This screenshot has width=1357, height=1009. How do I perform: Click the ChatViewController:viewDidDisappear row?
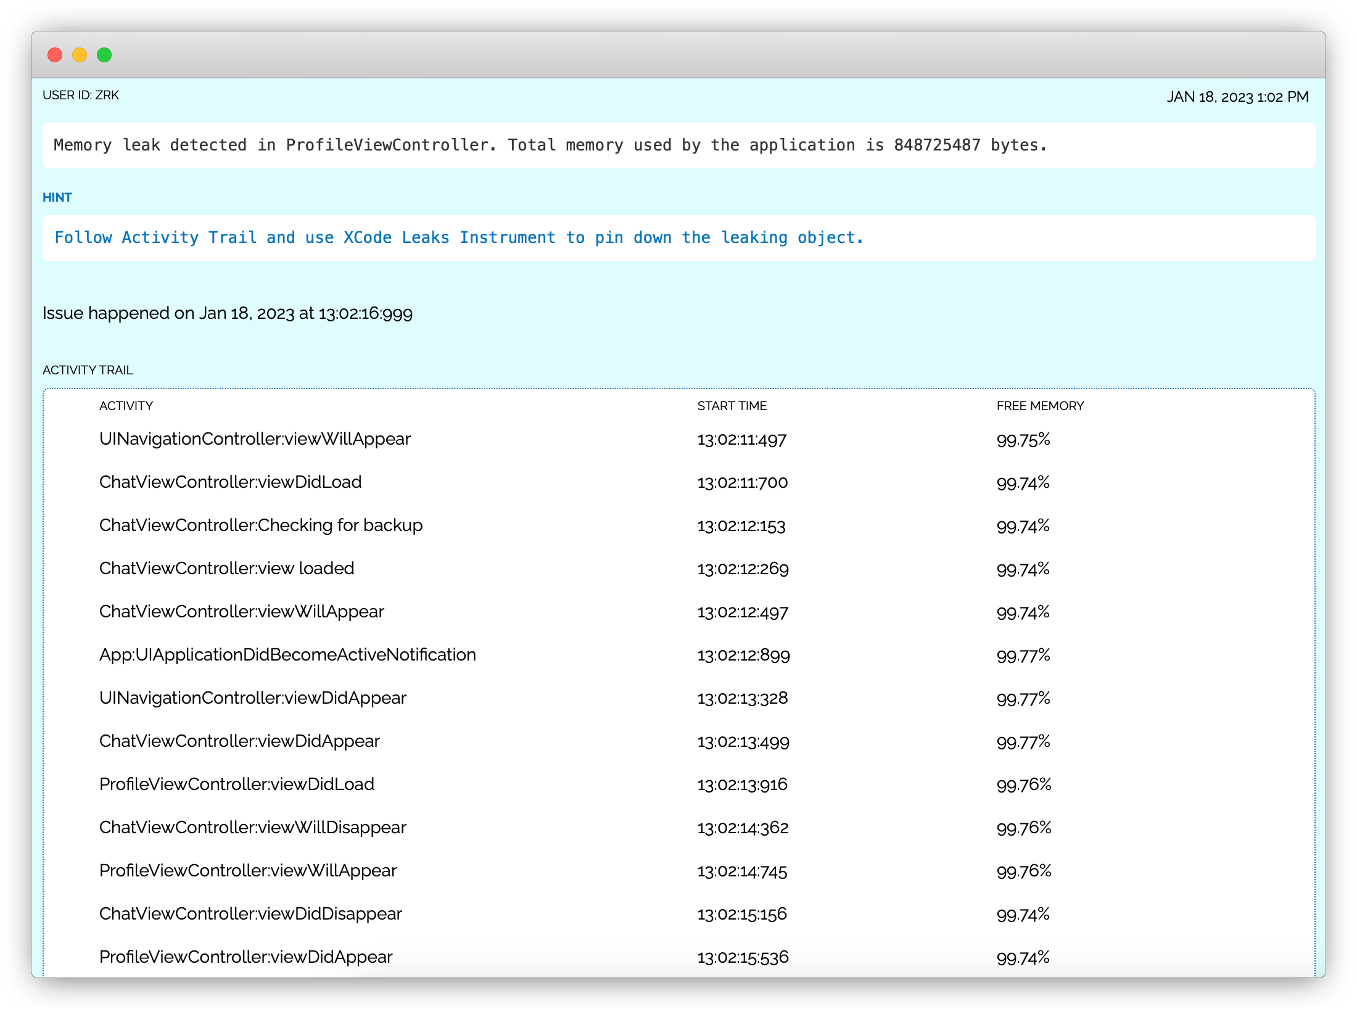pyautogui.click(x=250, y=914)
